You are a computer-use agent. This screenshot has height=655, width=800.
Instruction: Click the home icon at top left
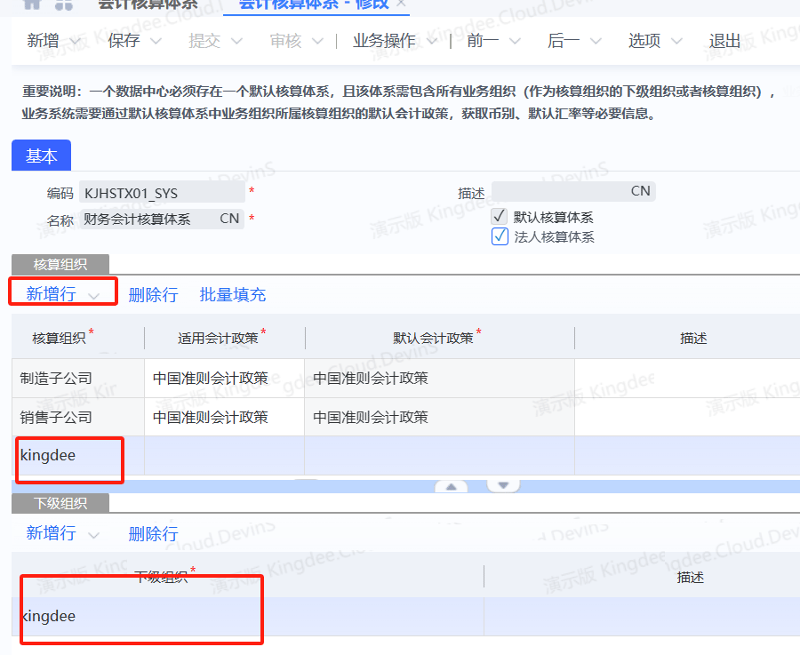32,4
